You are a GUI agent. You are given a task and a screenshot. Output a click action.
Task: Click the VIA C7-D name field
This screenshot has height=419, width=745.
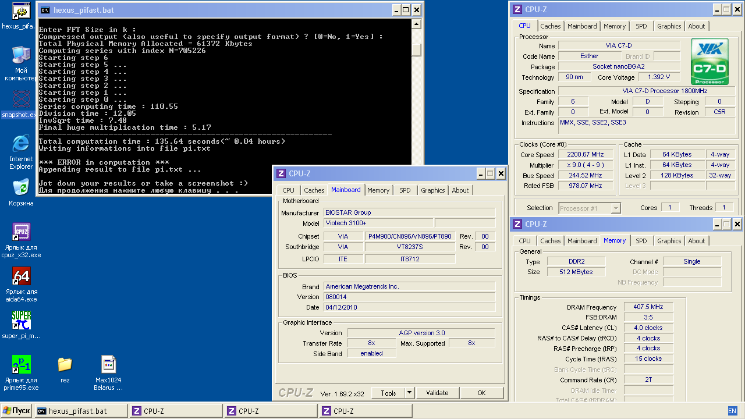(x=619, y=46)
